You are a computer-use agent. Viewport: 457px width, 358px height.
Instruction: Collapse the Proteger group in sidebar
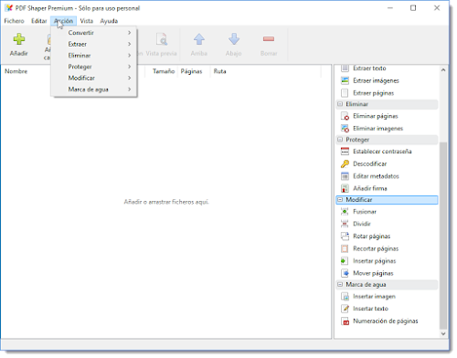(x=340, y=140)
